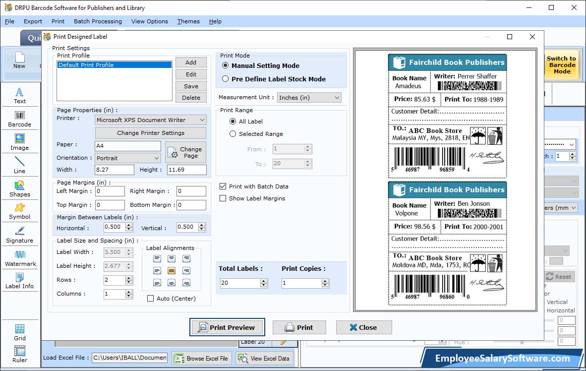Select the Text tool in the sidebar
The image size is (586, 371).
tap(19, 96)
